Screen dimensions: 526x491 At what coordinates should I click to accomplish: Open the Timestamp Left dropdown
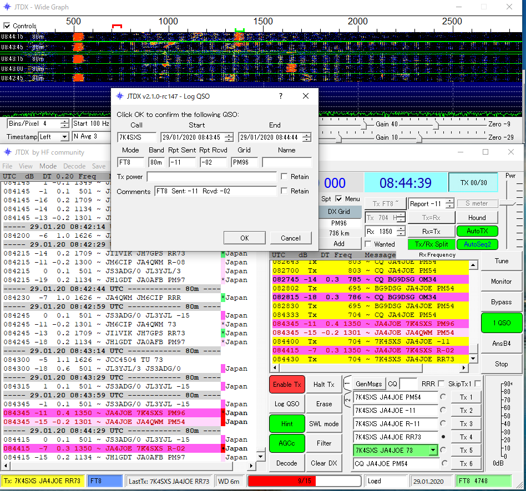point(64,136)
